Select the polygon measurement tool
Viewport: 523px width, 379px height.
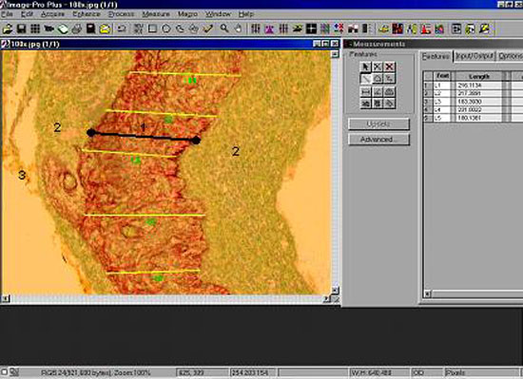pyautogui.click(x=378, y=79)
